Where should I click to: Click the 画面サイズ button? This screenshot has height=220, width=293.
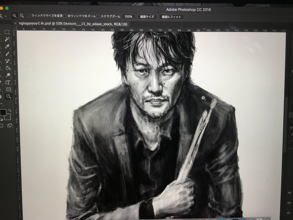(147, 17)
